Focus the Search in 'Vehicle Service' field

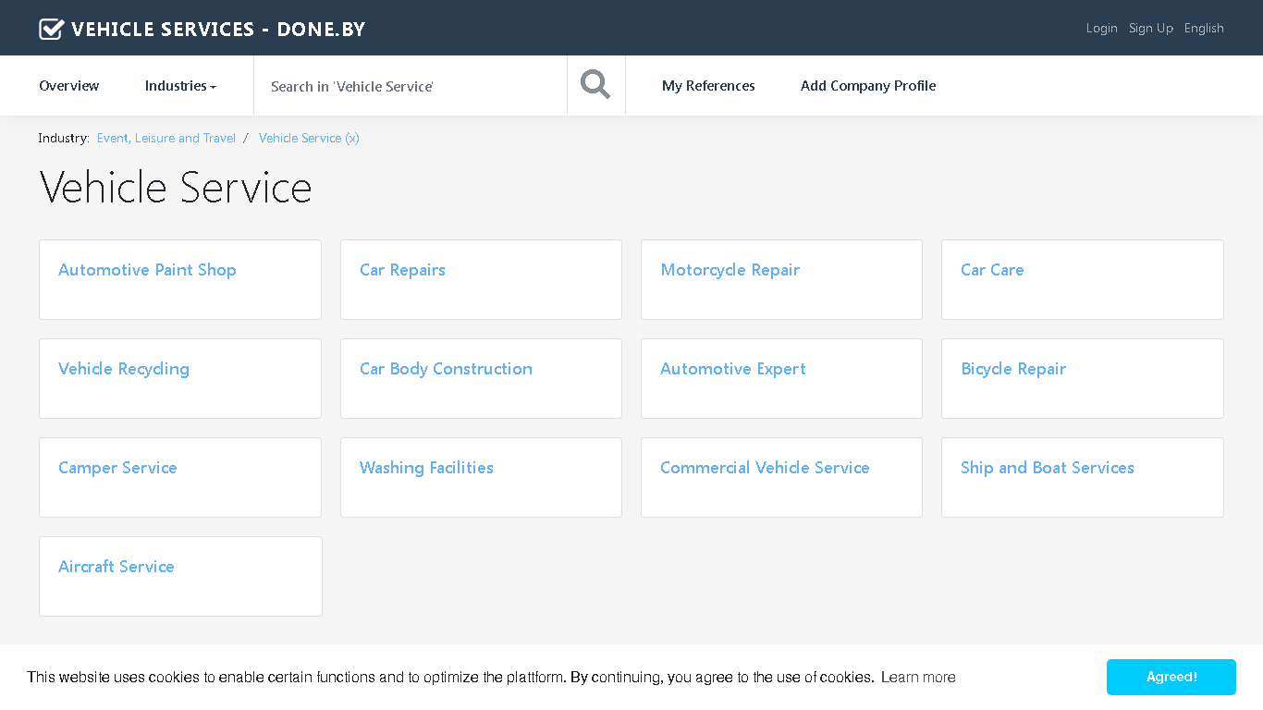(x=411, y=86)
